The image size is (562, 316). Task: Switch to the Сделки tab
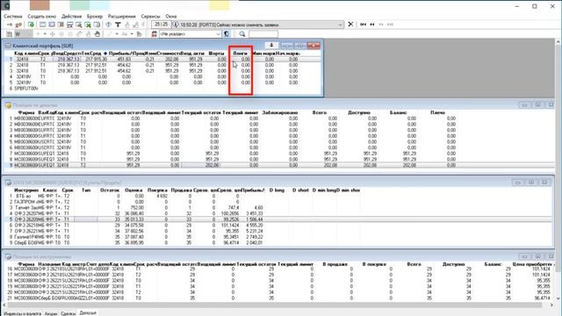point(68,313)
